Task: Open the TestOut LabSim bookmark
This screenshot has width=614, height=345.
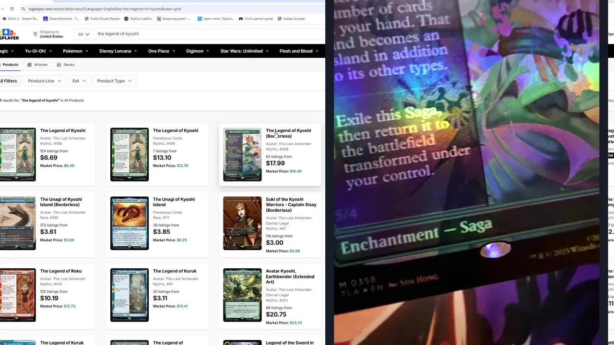Action: point(138,19)
